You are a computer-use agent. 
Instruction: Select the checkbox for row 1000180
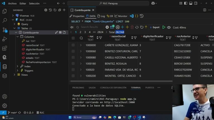point(73,63)
